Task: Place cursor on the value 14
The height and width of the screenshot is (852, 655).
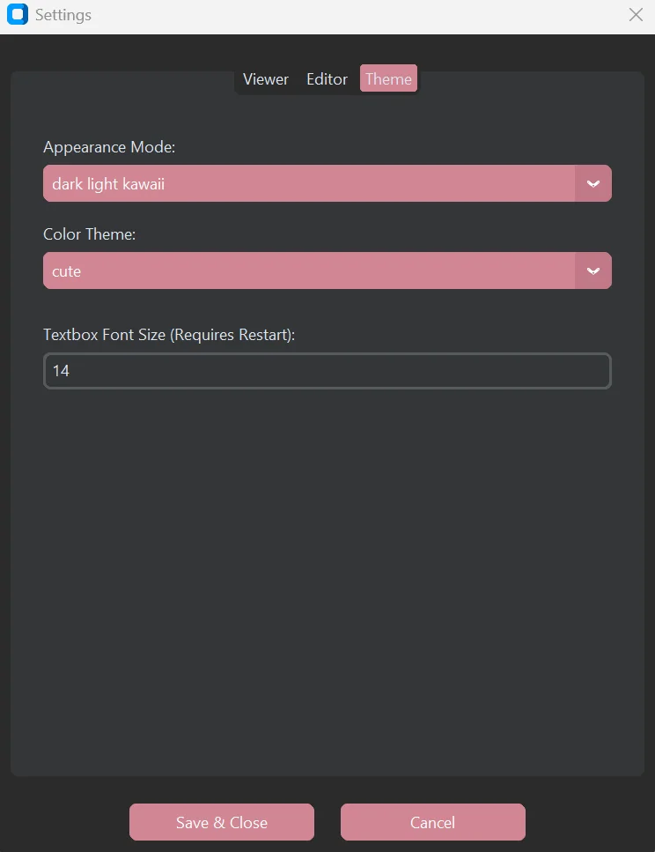Action: [x=61, y=371]
